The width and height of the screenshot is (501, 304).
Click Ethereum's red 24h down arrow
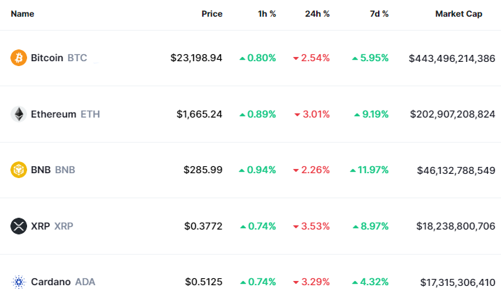coord(297,115)
